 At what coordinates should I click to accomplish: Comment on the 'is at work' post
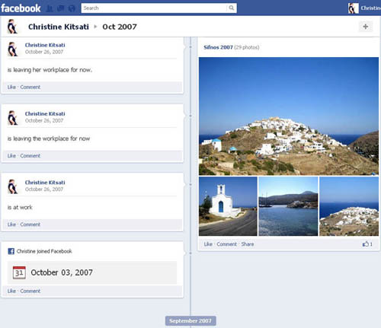tap(30, 225)
